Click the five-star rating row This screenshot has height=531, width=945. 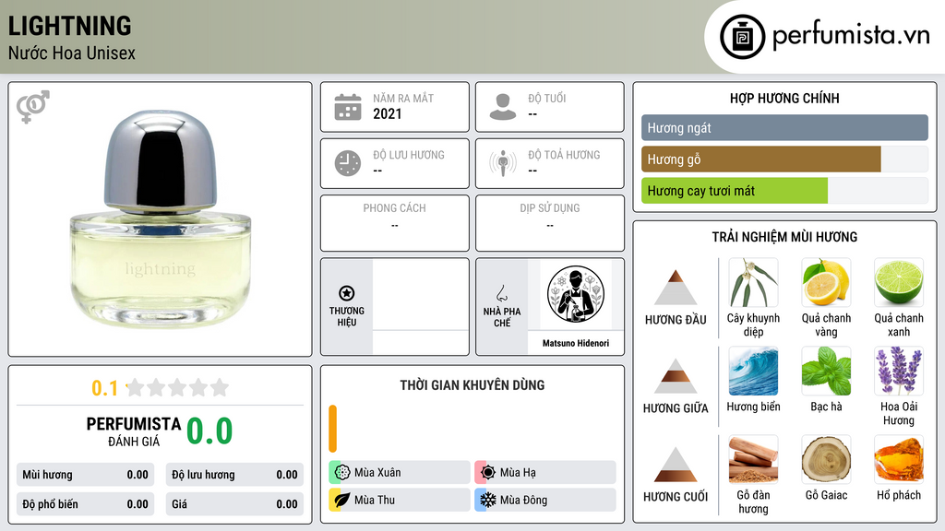tap(178, 387)
